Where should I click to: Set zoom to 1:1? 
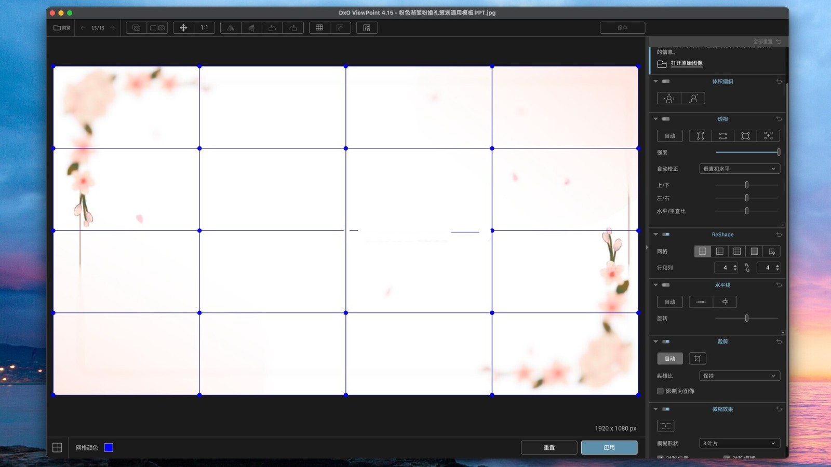click(x=205, y=28)
